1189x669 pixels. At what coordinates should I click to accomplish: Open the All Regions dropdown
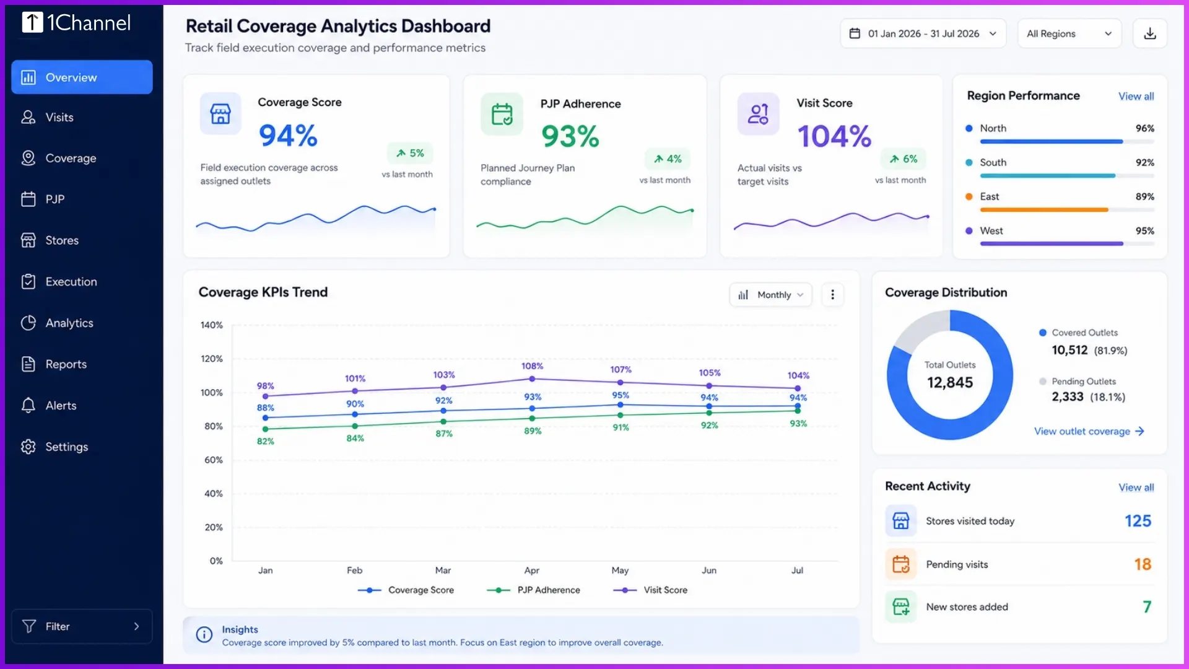[x=1069, y=33]
